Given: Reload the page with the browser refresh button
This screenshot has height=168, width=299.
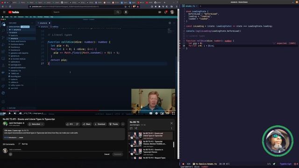Looking at the screenshot, I should pyautogui.click(x=10, y=7).
